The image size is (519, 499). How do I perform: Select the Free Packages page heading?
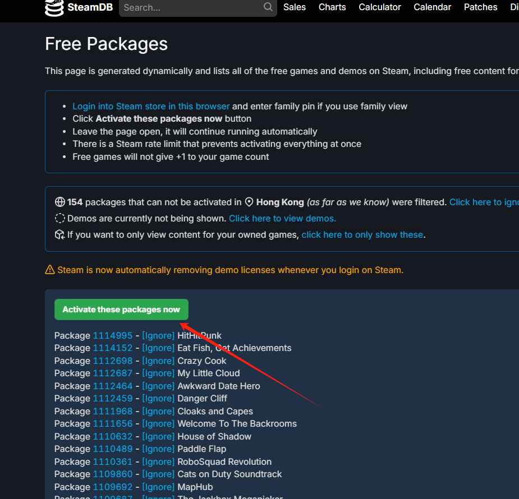click(106, 44)
